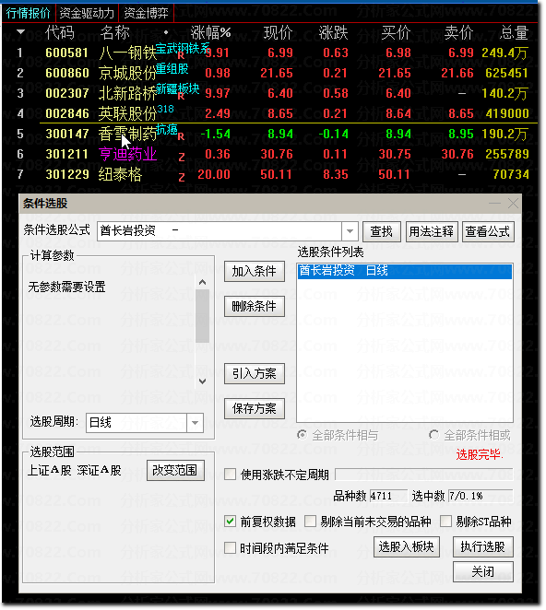Click the sort triangle icon beside 代码
546x610 pixels.
pos(20,32)
